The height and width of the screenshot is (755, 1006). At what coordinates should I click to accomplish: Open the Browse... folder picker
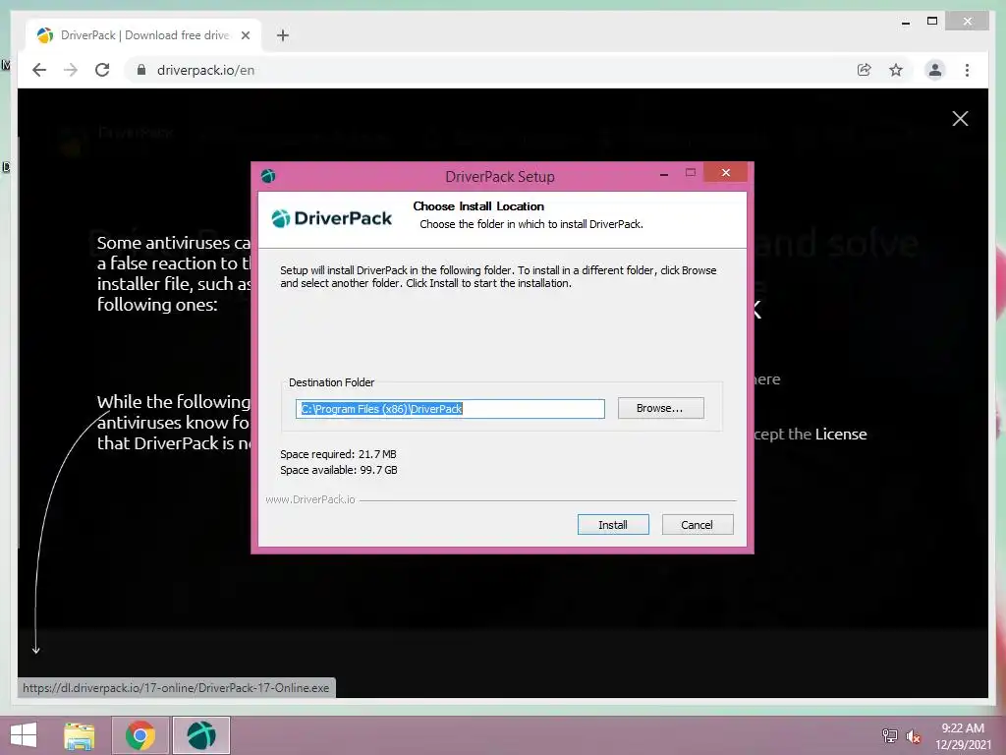(x=660, y=408)
